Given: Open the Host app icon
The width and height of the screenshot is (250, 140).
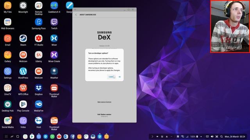Looking at the screenshot, I should point(39,121).
